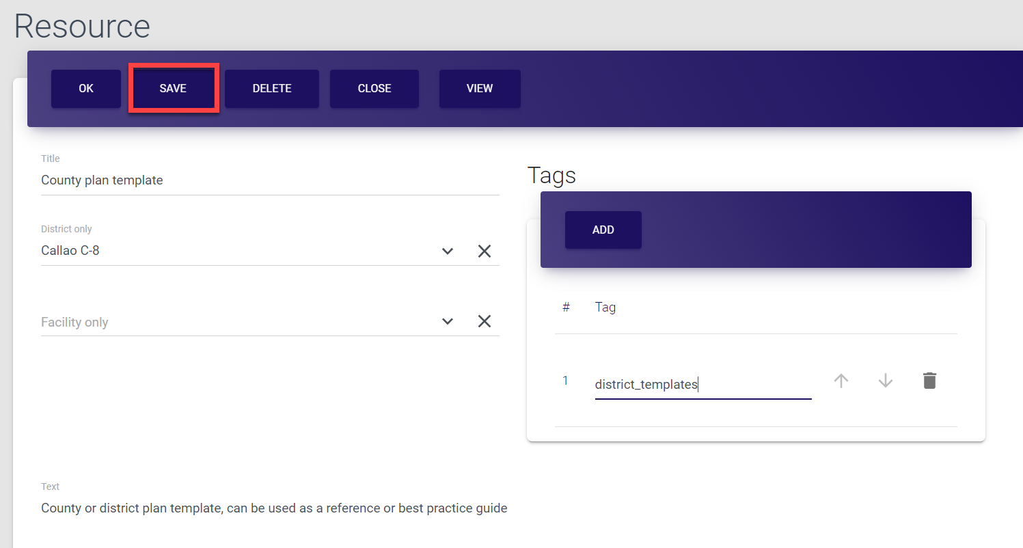Hit the CLOSE button
This screenshot has height=548, width=1023.
pyautogui.click(x=374, y=89)
